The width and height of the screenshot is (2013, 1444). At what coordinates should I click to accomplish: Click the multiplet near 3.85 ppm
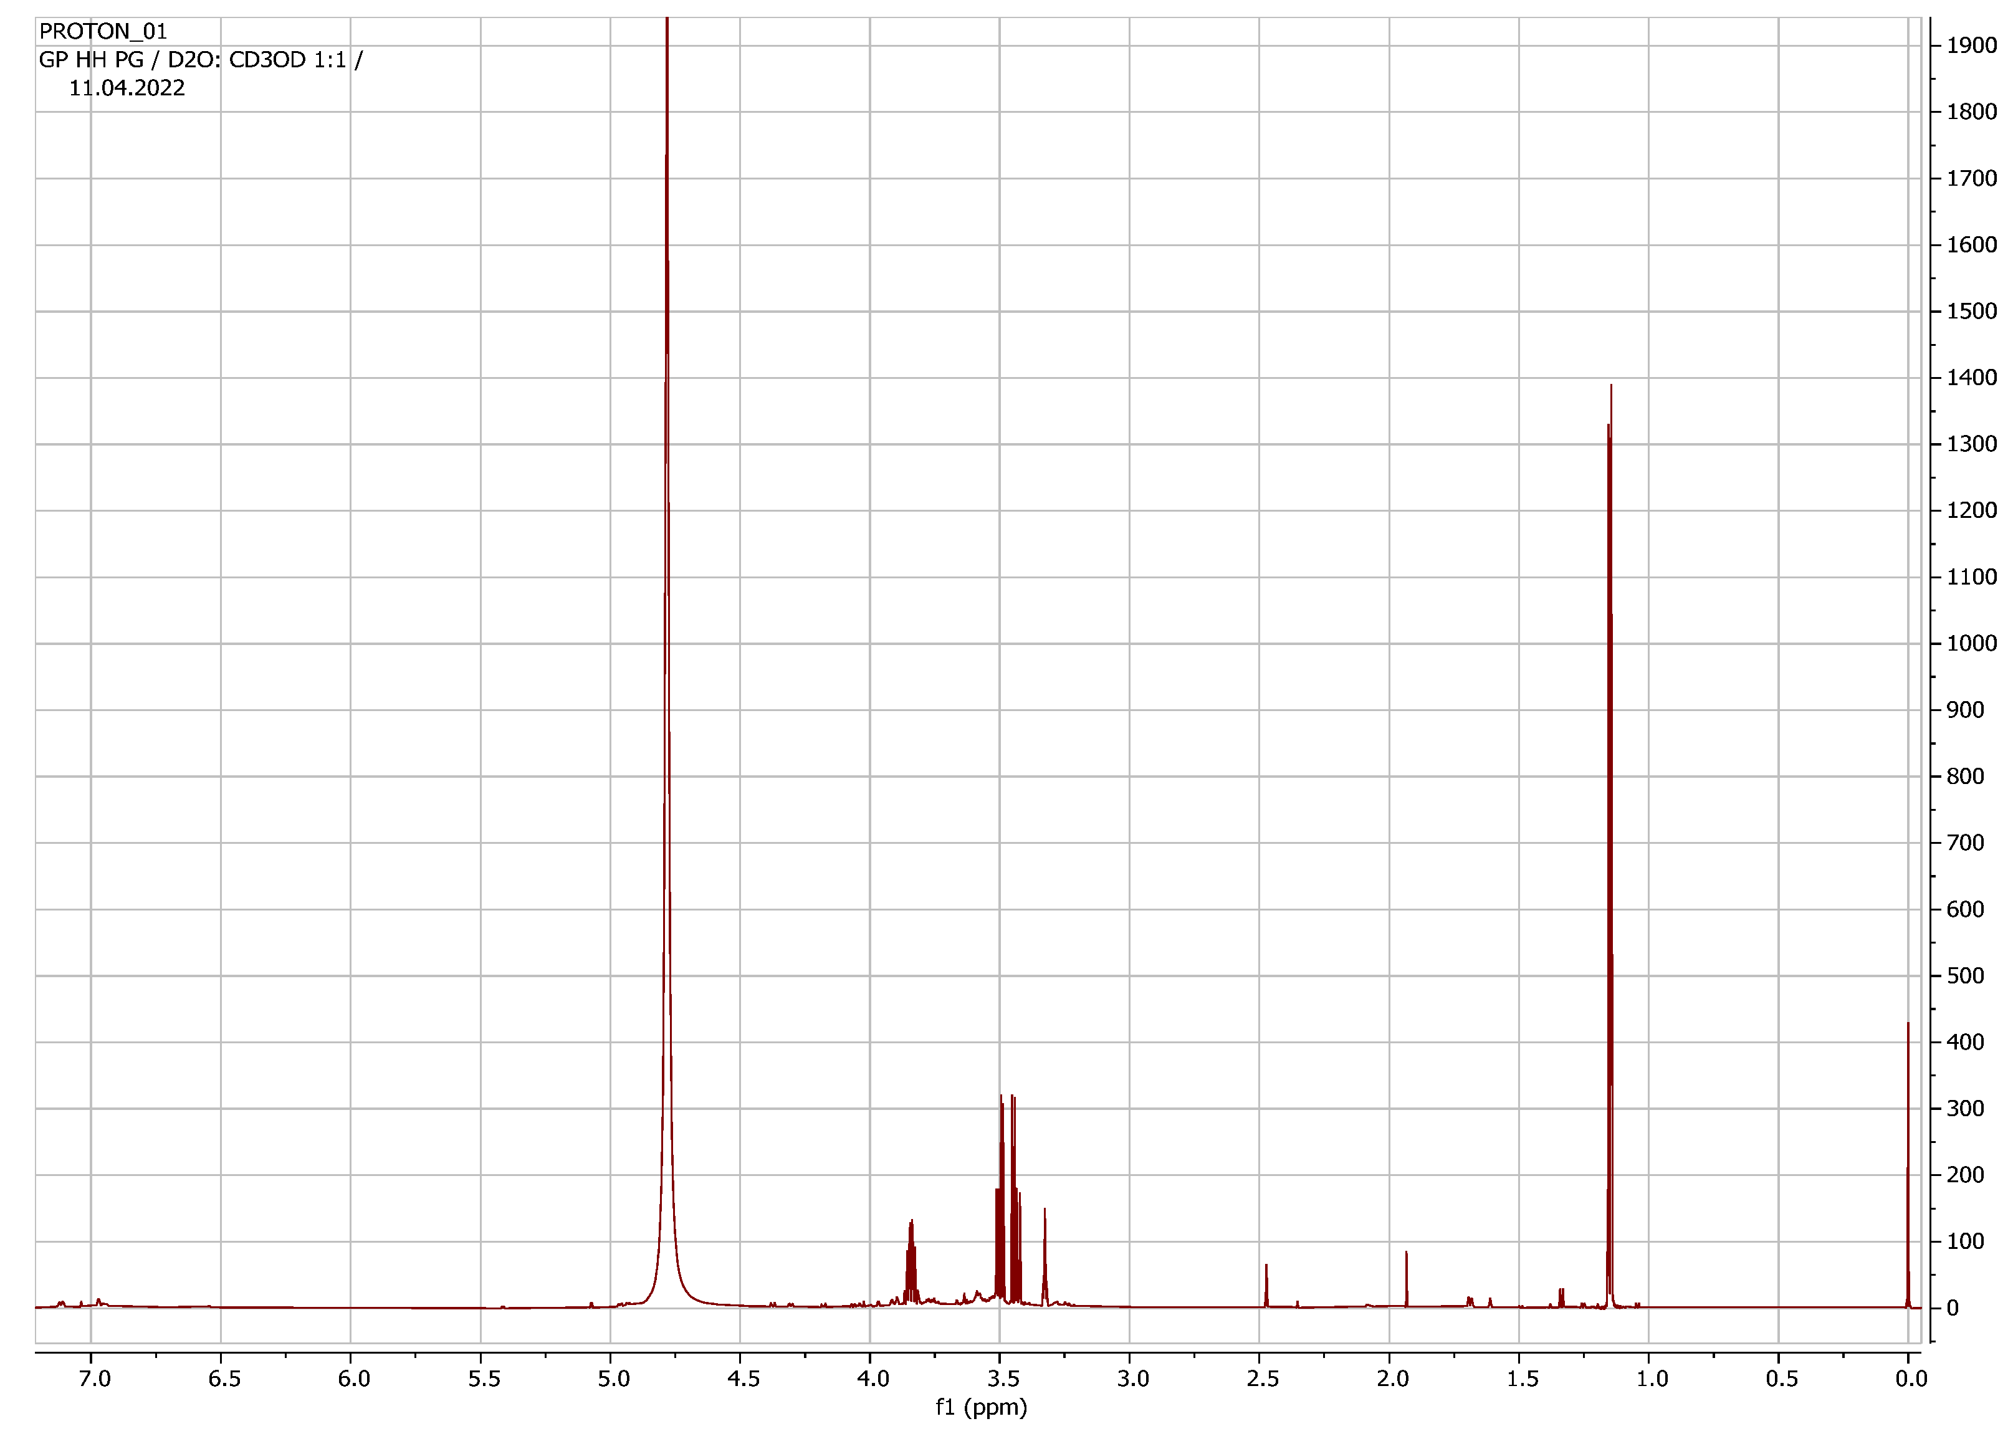[911, 1260]
